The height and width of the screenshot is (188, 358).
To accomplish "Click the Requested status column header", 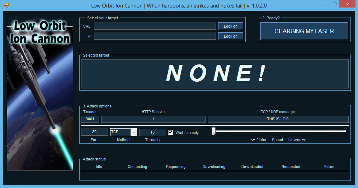I will (x=291, y=167).
